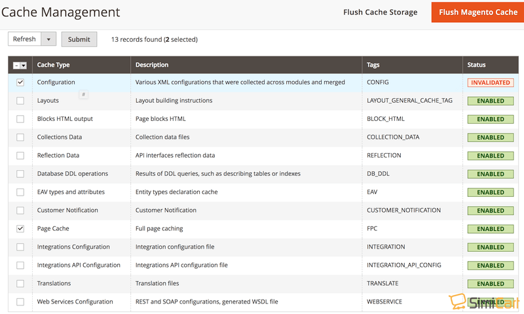Viewport: 524px width, 314px height.
Task: Expand the header select-all dropdown arrow
Action: point(24,65)
